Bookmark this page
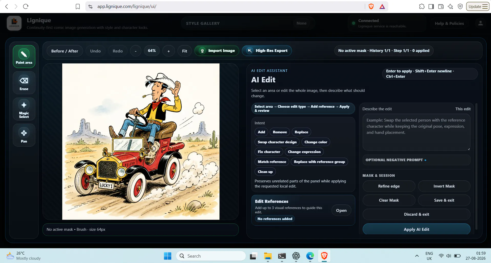Viewport: 491px width, 263px height. (78, 6)
